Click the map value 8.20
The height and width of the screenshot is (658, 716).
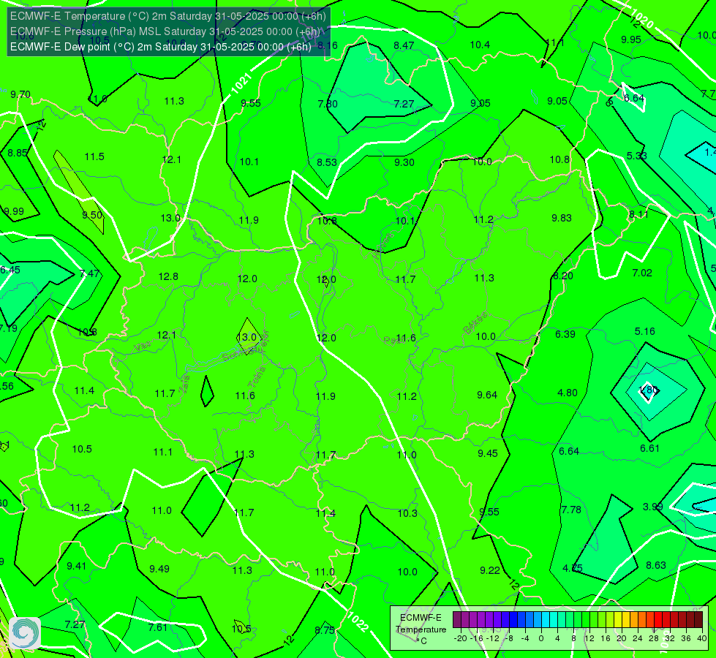(x=563, y=276)
